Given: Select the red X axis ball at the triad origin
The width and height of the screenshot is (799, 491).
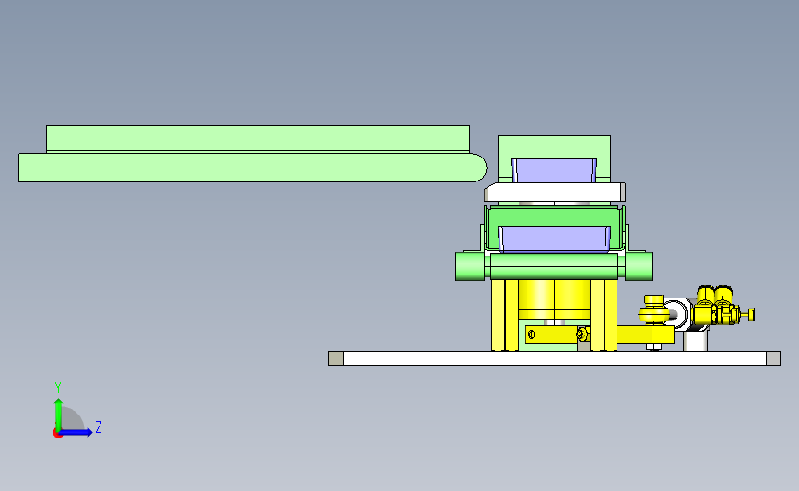Looking at the screenshot, I should pos(57,434).
